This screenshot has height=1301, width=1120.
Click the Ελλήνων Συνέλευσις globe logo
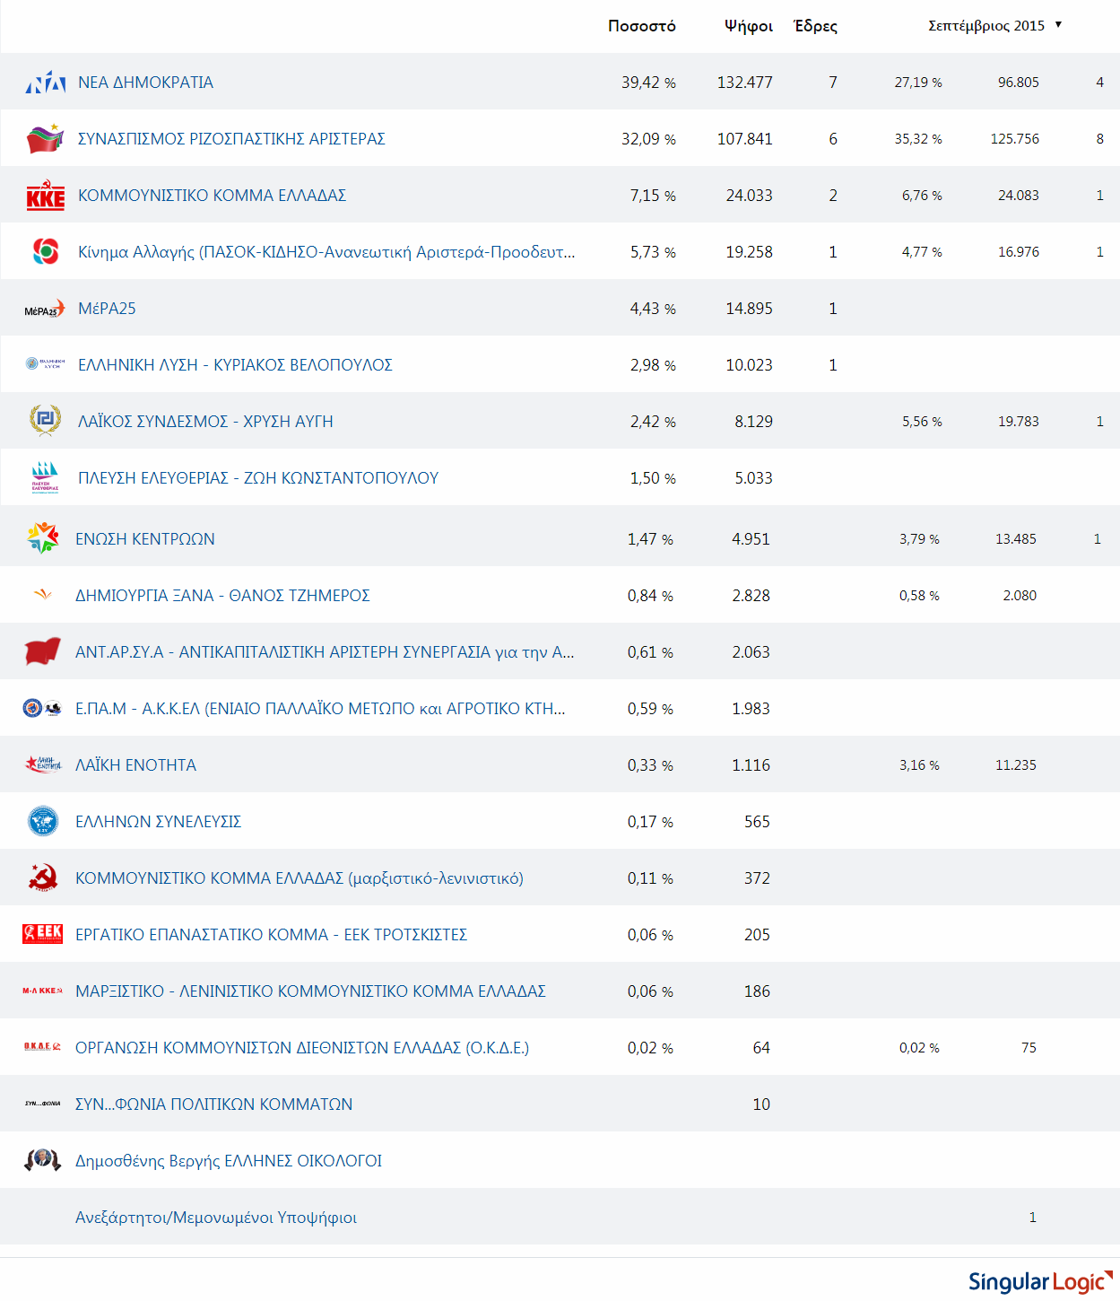[43, 821]
